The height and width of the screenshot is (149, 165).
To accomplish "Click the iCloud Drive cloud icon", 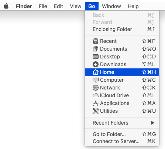I will tap(96, 95).
